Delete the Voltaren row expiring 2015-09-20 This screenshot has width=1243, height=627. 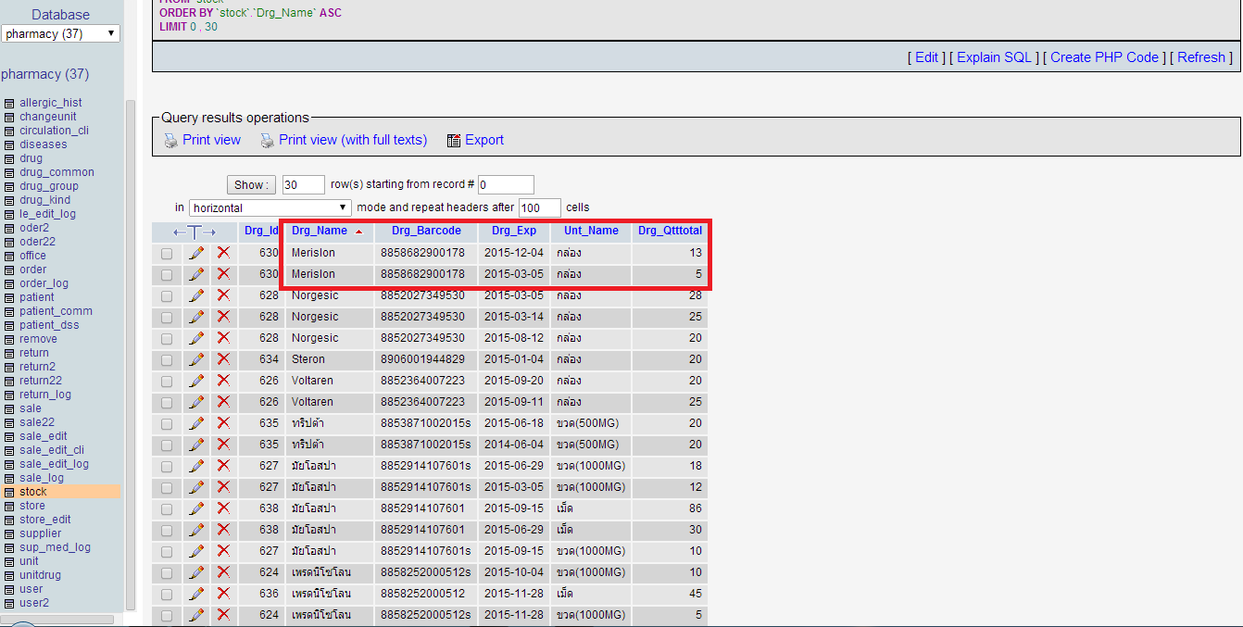click(223, 381)
